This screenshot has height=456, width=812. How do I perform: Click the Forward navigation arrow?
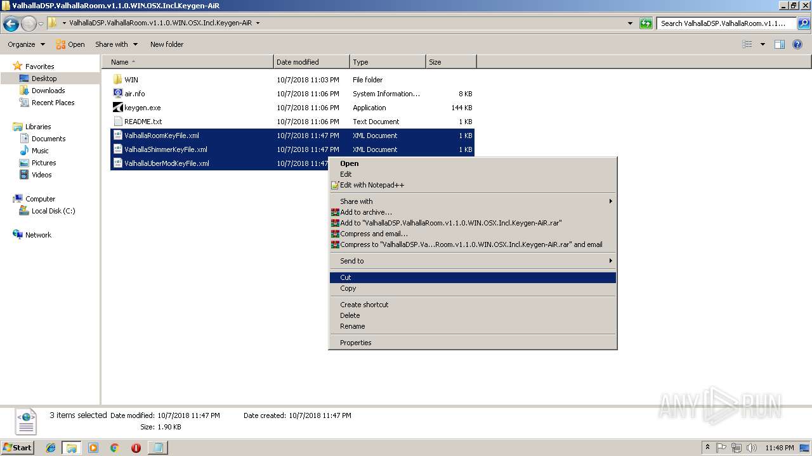[x=29, y=24]
